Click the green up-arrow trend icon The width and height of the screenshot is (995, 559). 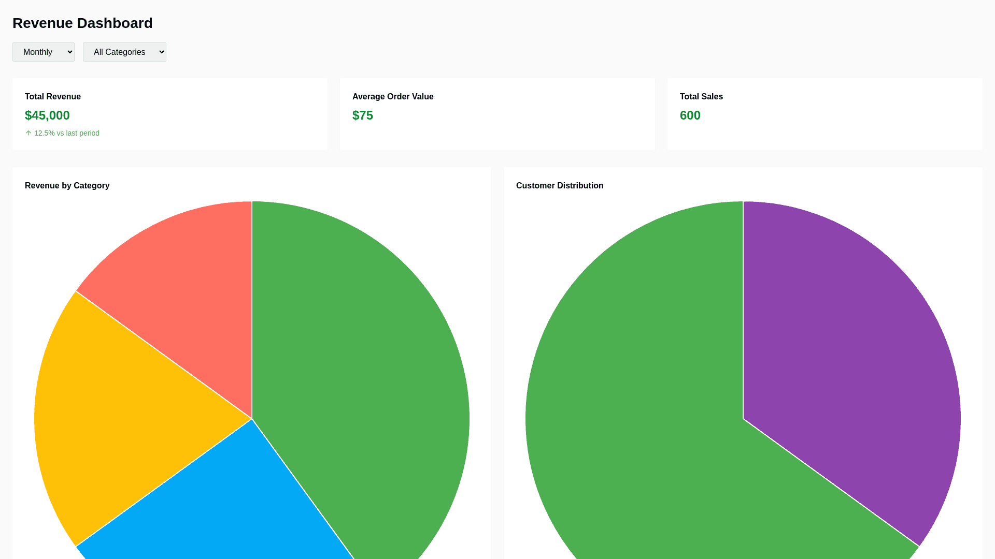[29, 133]
